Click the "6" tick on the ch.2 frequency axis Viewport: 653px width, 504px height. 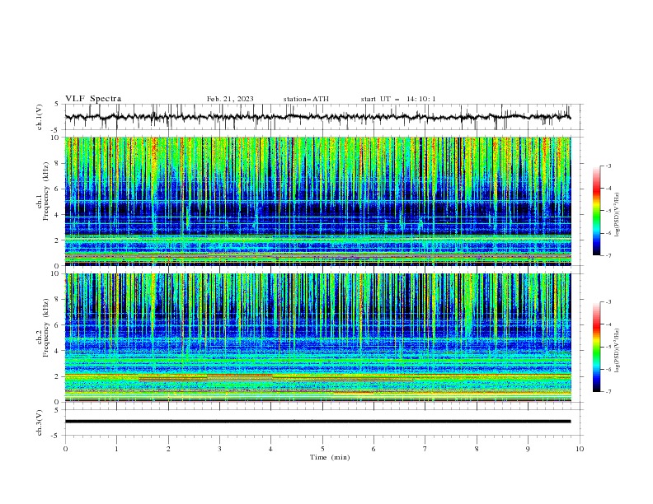pos(58,325)
